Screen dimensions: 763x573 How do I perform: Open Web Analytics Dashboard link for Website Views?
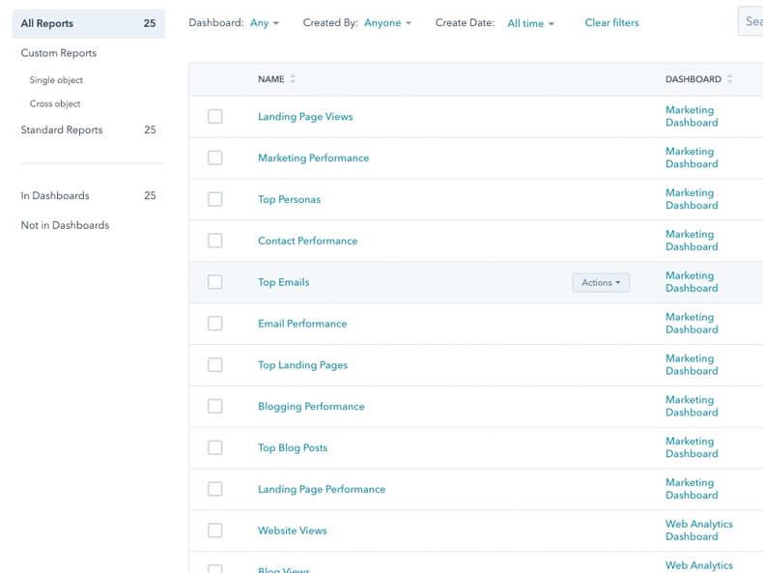coord(698,530)
